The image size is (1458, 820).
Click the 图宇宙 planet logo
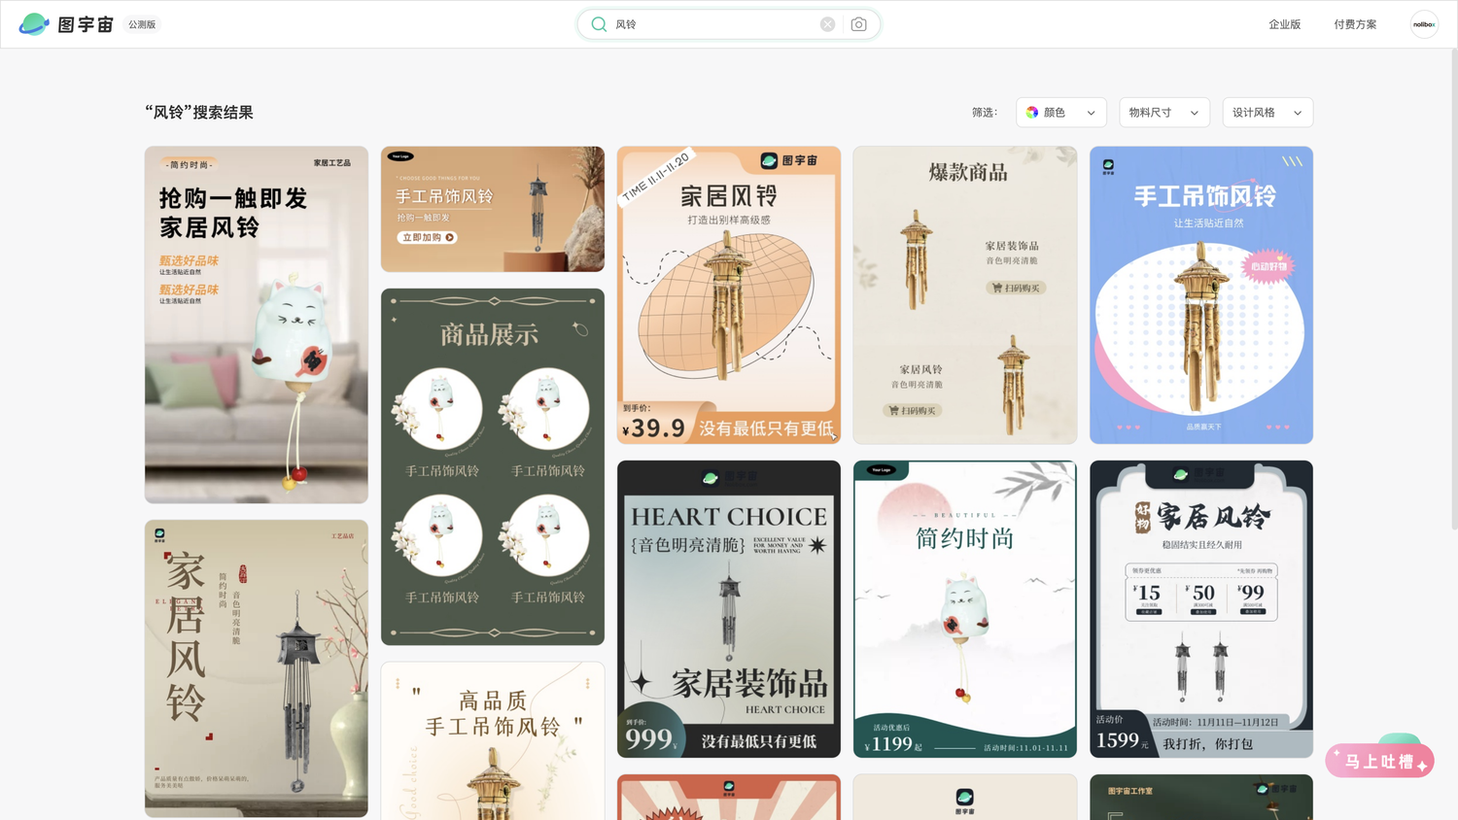point(34,24)
